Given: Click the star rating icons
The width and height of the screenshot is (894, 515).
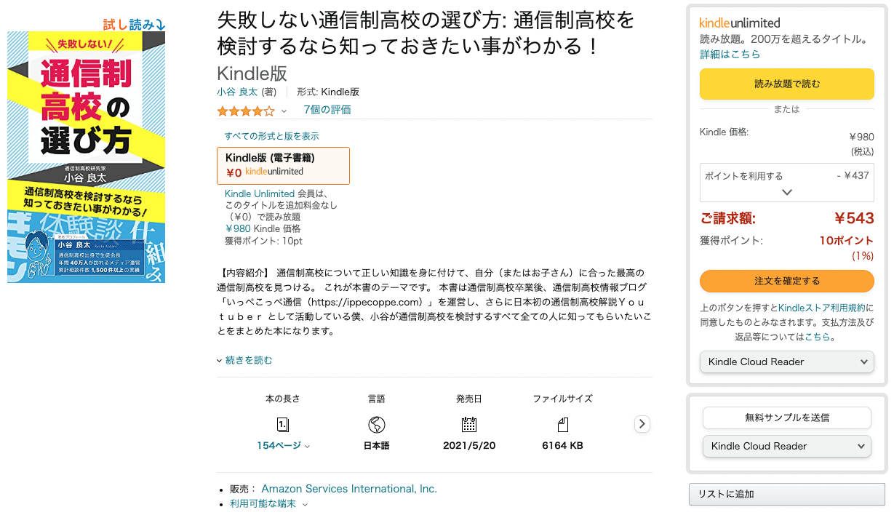Looking at the screenshot, I should coord(246,111).
